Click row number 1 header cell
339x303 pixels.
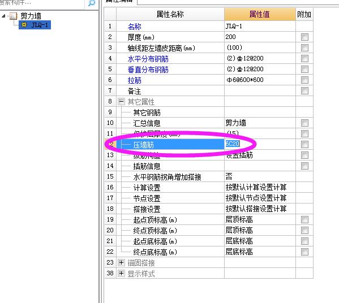pyautogui.click(x=110, y=27)
